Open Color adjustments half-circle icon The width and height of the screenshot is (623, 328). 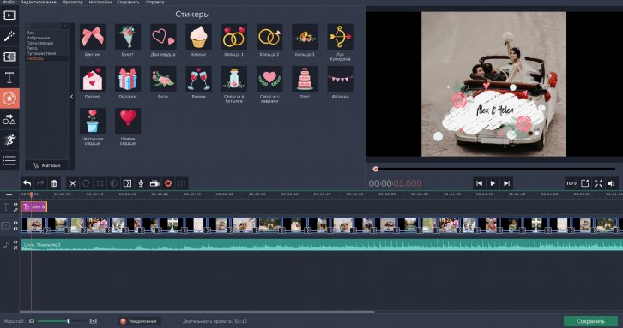coord(113,183)
